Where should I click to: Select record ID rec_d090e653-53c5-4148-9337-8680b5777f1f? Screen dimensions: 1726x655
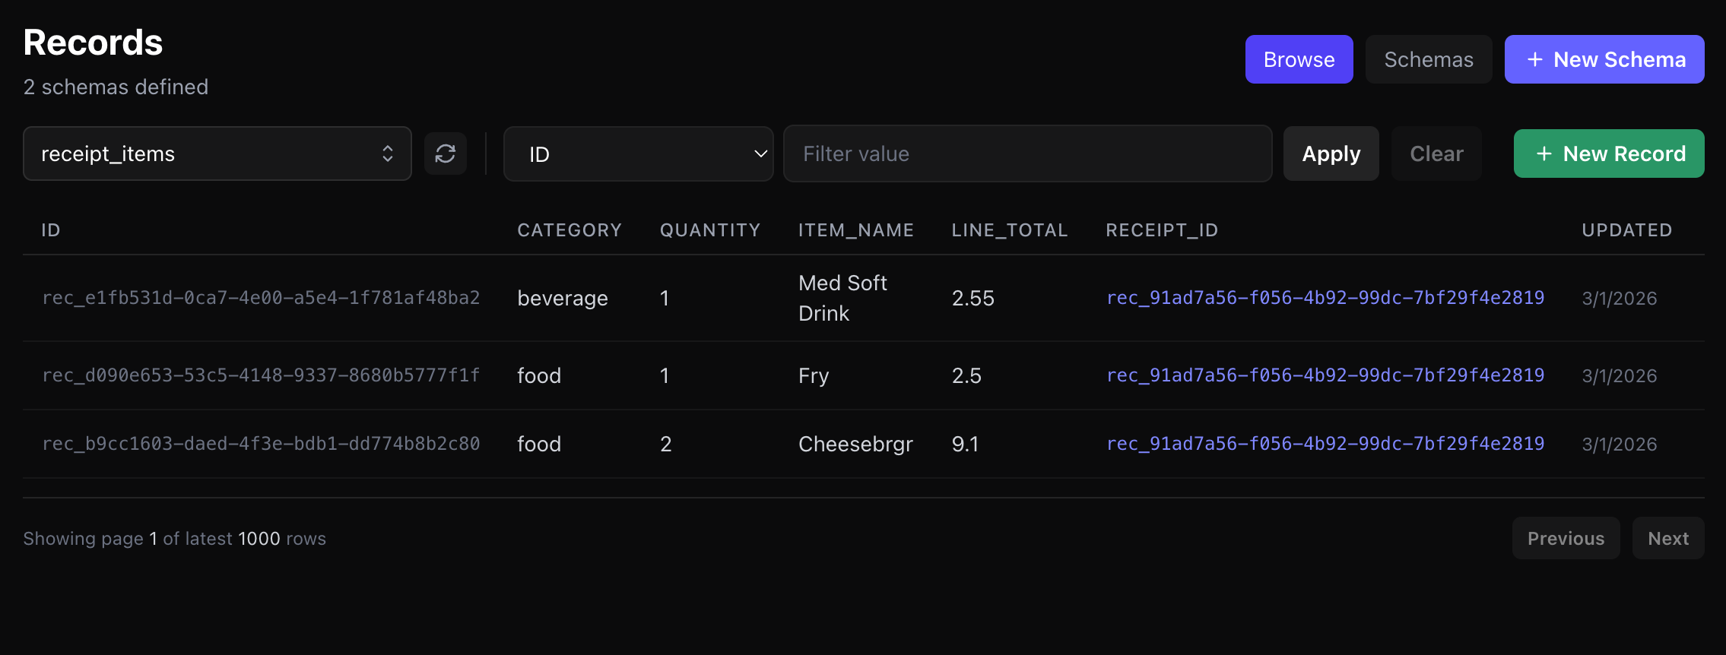tap(261, 375)
